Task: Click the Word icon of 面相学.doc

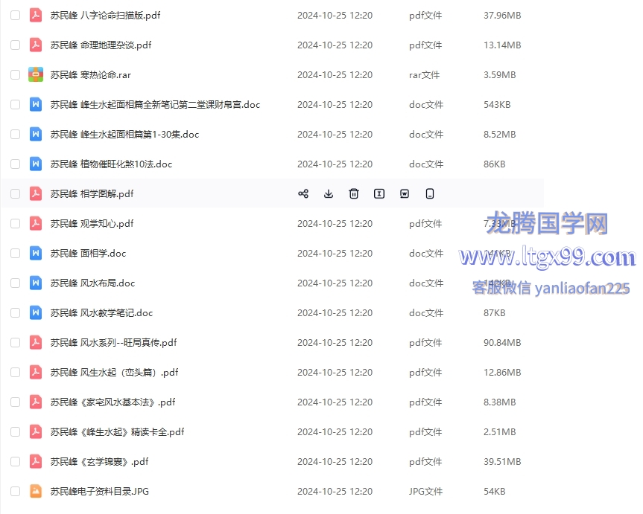Action: (x=36, y=253)
